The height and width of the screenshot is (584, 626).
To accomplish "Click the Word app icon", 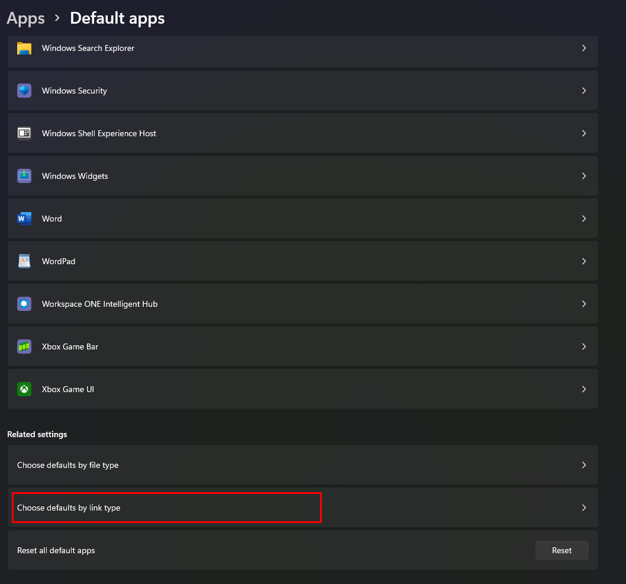I will 24,219.
